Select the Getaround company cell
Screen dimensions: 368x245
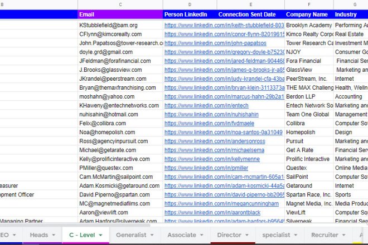(309, 185)
